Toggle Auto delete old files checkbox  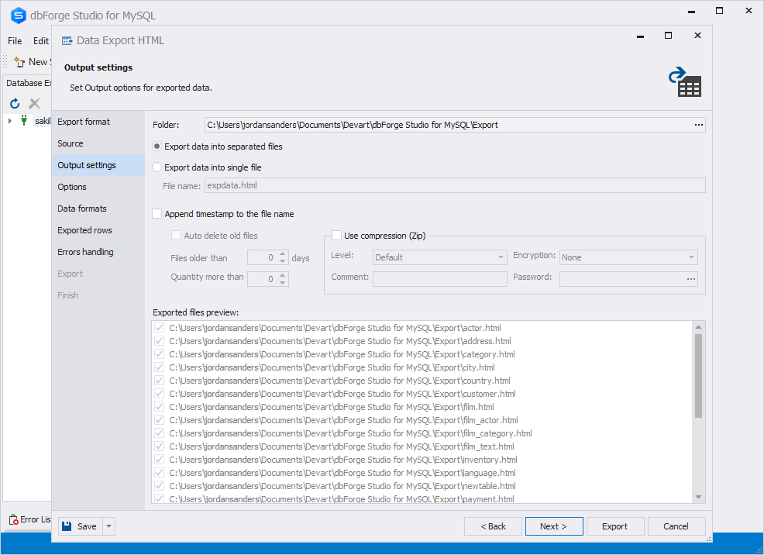click(176, 236)
